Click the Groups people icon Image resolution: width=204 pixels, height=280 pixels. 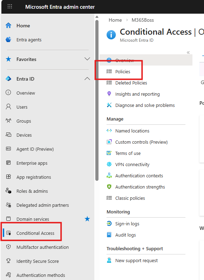(x=8, y=121)
